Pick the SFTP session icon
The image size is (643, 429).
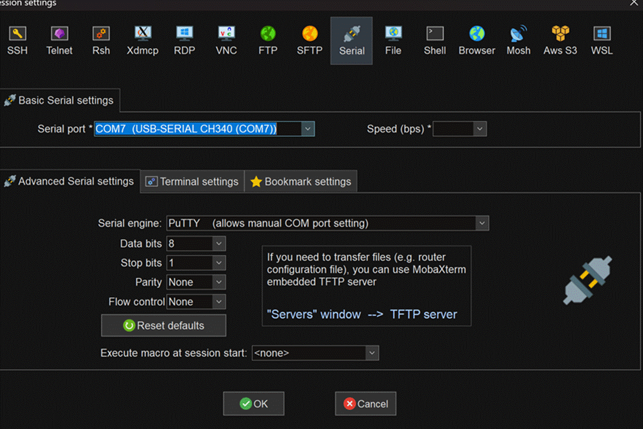[310, 40]
